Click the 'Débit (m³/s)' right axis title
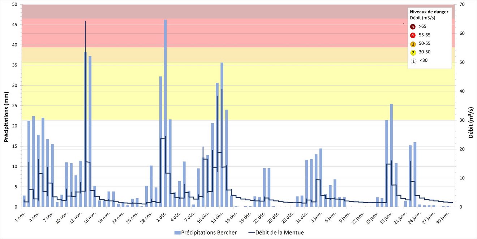 471,123
